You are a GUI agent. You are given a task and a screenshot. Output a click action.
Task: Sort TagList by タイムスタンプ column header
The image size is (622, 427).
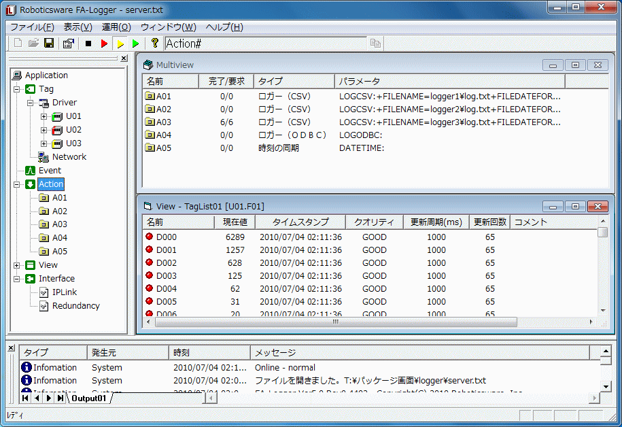(x=300, y=222)
